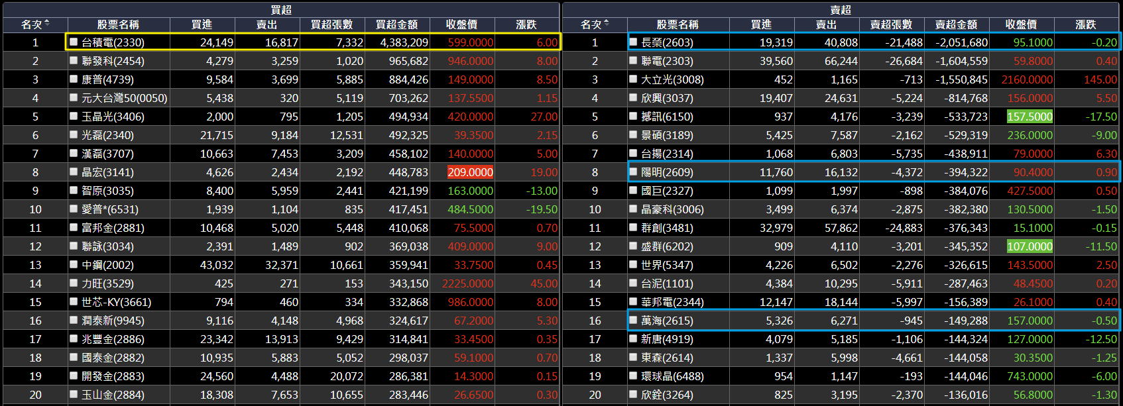Toggle the checkbox for 玉晶光(3406)
The image size is (1123, 406).
[x=74, y=116]
